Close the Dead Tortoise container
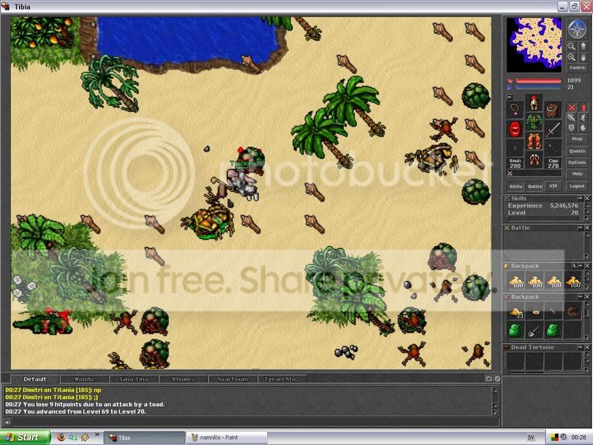The width and height of the screenshot is (593, 445). click(587, 348)
